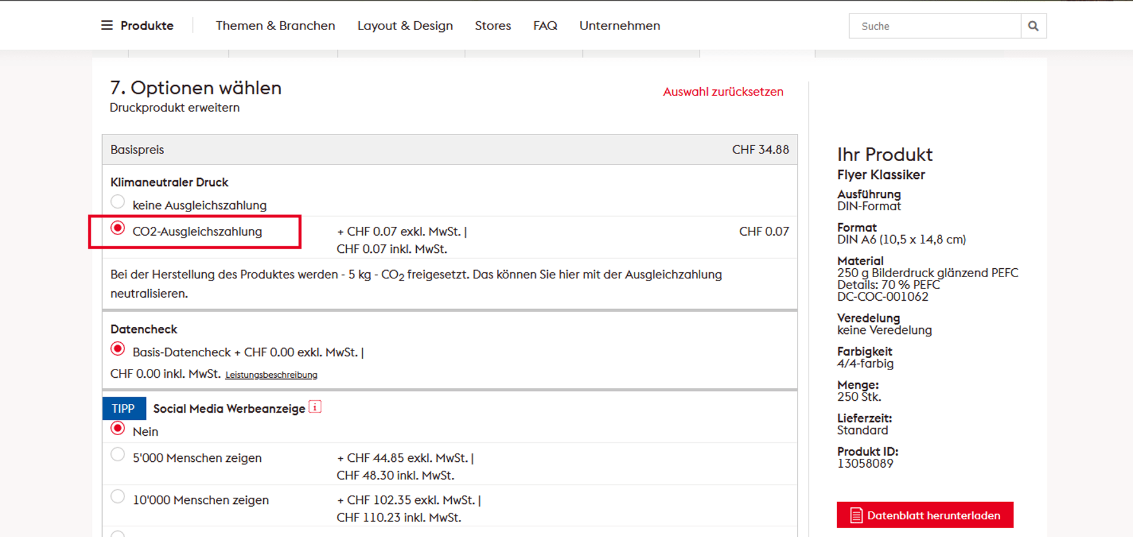Open the FAQ menu item
The image size is (1133, 537).
pyautogui.click(x=545, y=25)
